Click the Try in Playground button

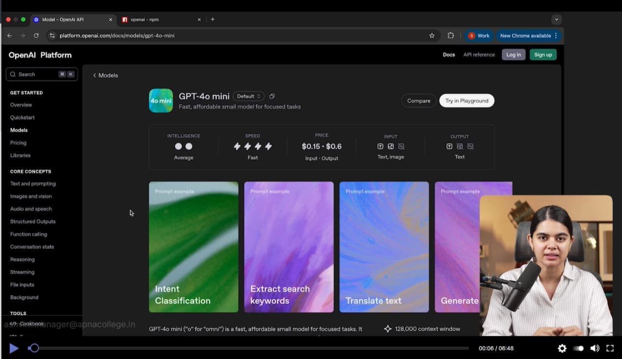tap(466, 101)
